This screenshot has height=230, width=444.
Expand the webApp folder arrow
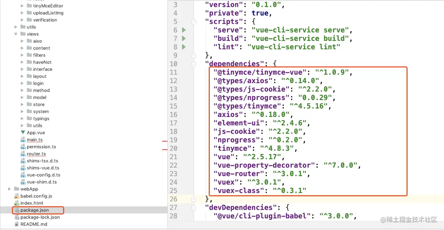click(10, 189)
